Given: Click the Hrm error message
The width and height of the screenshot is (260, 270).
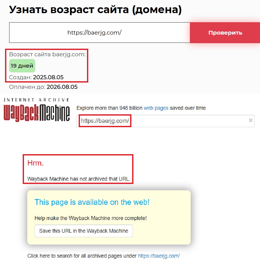Looking at the screenshot, I should (35, 163).
